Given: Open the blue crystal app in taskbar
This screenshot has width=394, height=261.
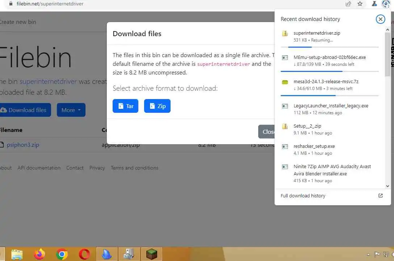Looking at the screenshot, I should (107, 254).
